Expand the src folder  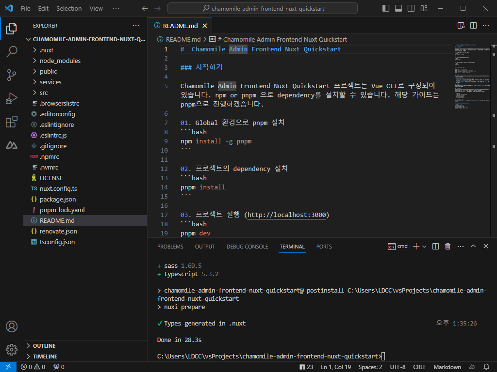[x=85, y=93]
